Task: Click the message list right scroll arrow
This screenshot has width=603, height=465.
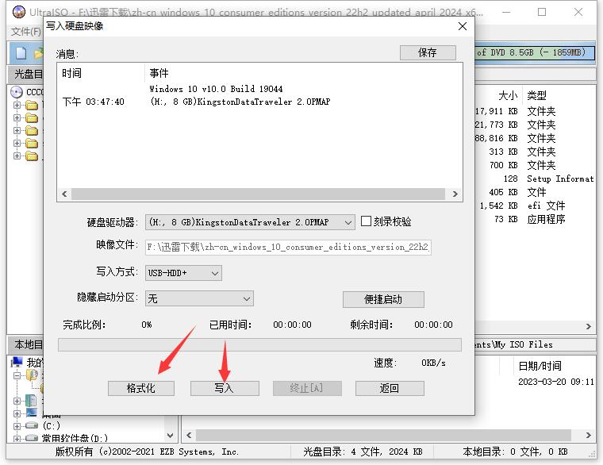Action: (x=455, y=194)
